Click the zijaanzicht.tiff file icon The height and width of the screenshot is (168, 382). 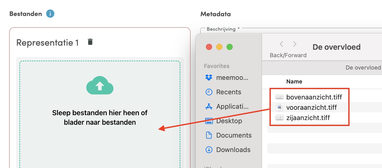click(279, 117)
